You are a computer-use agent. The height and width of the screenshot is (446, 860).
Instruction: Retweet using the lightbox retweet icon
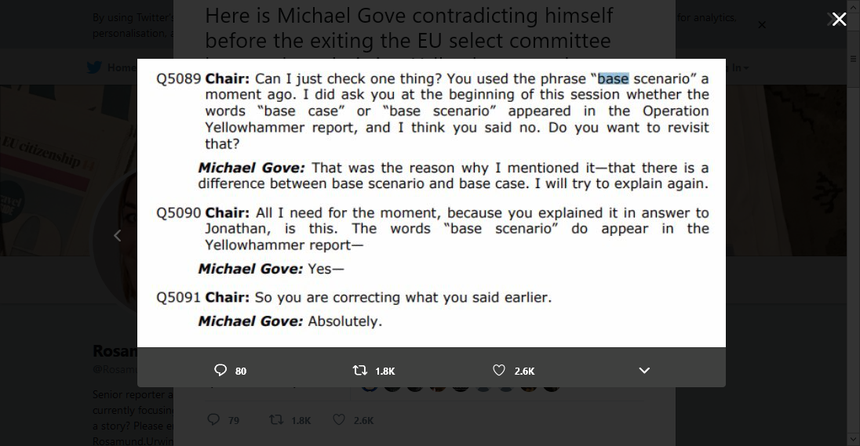[360, 370]
